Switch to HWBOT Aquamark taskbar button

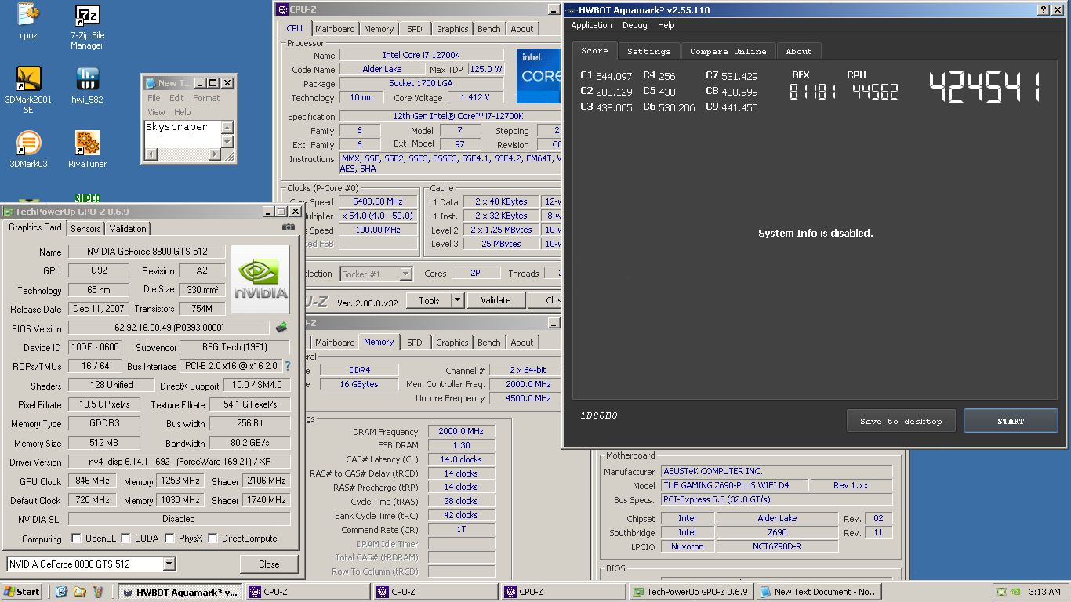pos(180,592)
